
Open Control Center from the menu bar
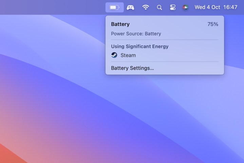pyautogui.click(x=173, y=7)
